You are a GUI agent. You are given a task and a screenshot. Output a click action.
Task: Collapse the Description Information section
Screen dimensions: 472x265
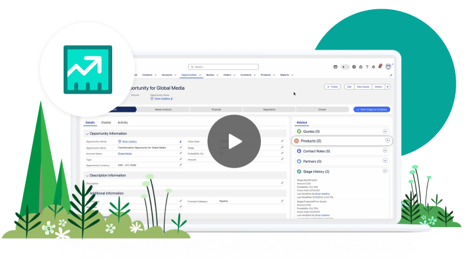(x=87, y=175)
